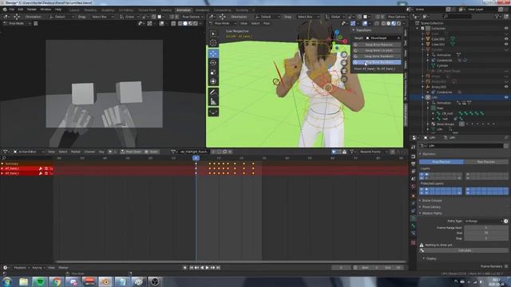This screenshot has width=511, height=287.
Task: Collapse the Motion Paths panel
Action: pos(432,214)
